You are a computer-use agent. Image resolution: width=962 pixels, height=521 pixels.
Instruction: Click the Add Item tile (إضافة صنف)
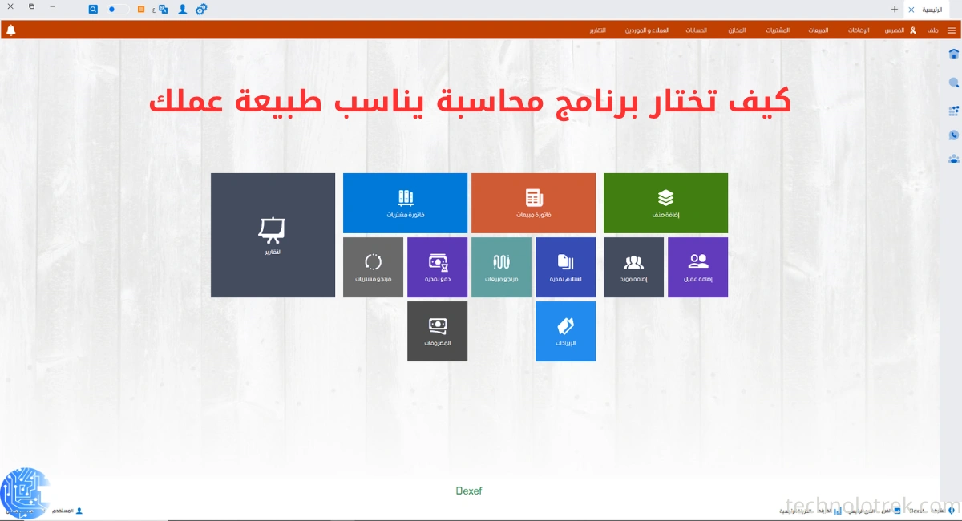point(665,203)
